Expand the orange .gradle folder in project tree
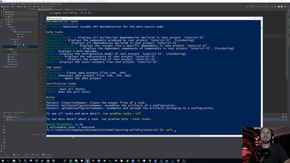Viewport: 290px width, 163px height. (6, 14)
